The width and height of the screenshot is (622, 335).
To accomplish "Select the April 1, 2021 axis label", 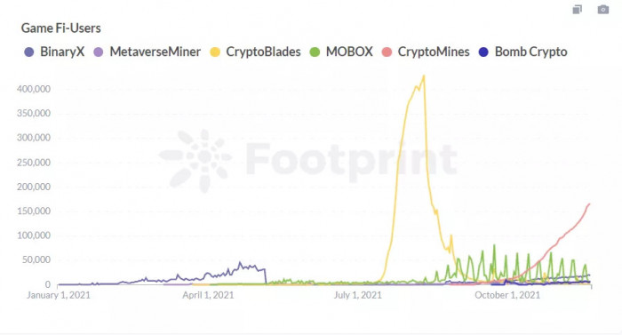I will 208,295.
